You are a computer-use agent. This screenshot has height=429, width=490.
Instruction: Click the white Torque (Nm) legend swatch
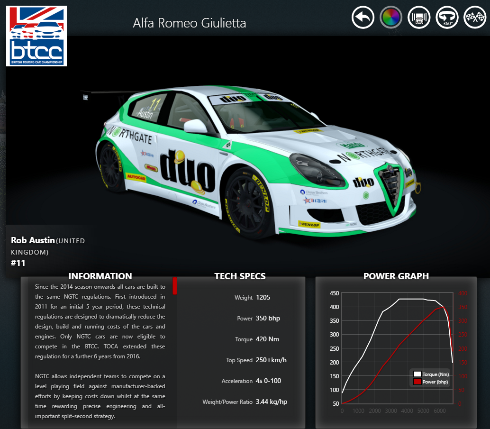coord(417,374)
